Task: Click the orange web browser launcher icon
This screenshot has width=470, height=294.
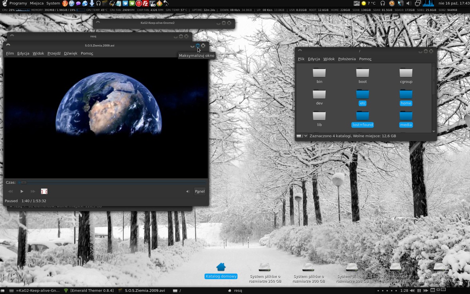Action: click(x=65, y=4)
